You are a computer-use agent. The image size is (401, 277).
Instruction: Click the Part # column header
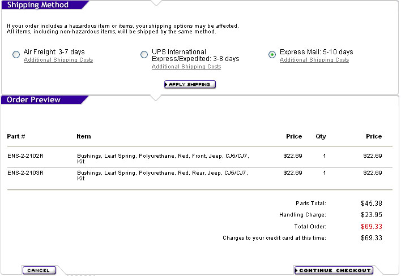(x=16, y=136)
